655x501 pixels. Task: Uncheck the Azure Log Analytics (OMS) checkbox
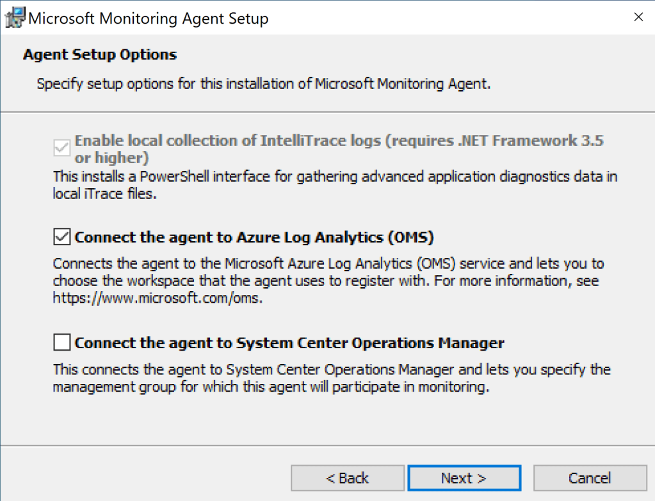[62, 237]
